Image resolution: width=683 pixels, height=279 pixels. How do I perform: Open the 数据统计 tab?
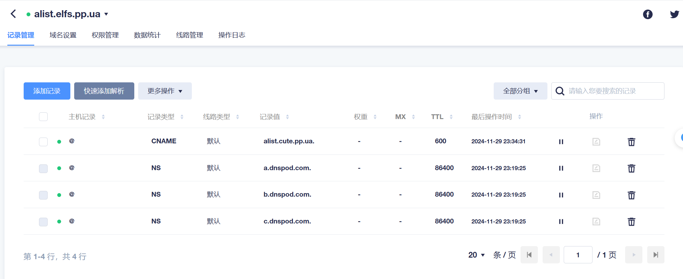coord(147,35)
